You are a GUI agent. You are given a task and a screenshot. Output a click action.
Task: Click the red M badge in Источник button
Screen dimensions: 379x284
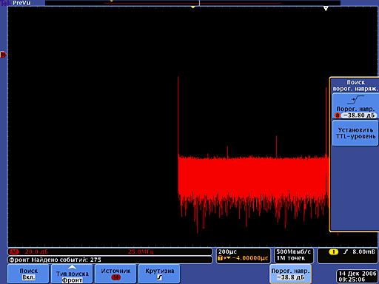115,277
